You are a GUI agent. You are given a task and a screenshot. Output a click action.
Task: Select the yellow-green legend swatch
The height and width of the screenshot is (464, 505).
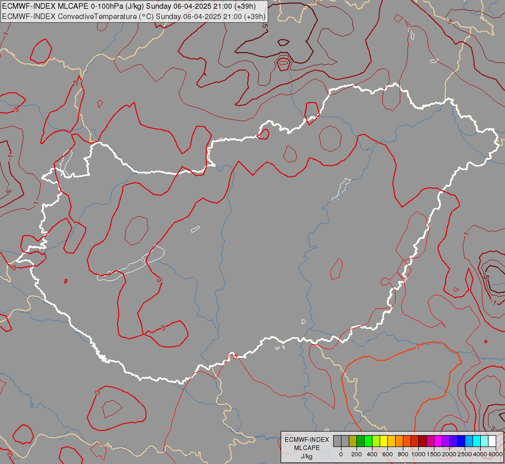[376, 441]
